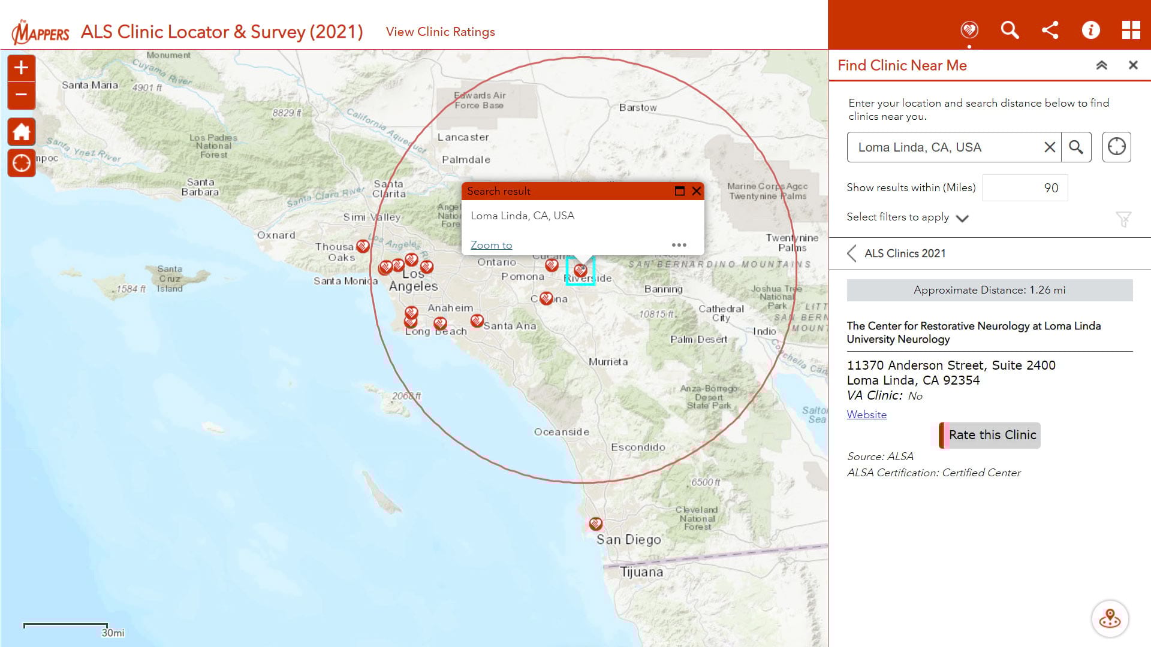Expand the Select filters to apply dropdown
The height and width of the screenshot is (647, 1151).
(962, 218)
